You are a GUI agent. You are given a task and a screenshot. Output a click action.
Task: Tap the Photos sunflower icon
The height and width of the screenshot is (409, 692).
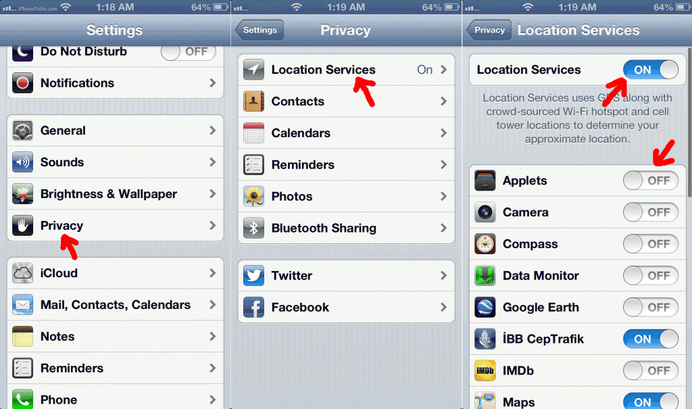click(254, 196)
